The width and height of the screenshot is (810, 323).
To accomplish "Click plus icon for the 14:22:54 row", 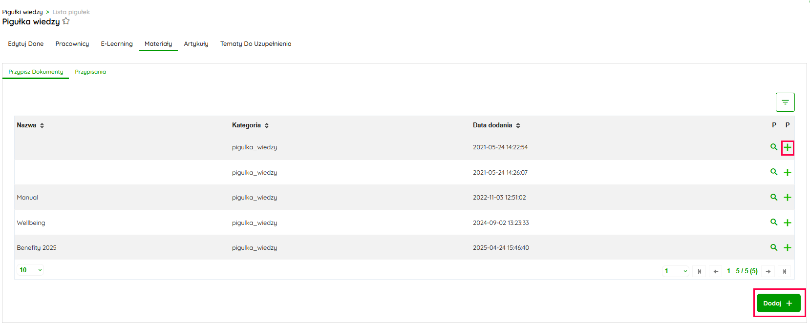I will pos(788,147).
